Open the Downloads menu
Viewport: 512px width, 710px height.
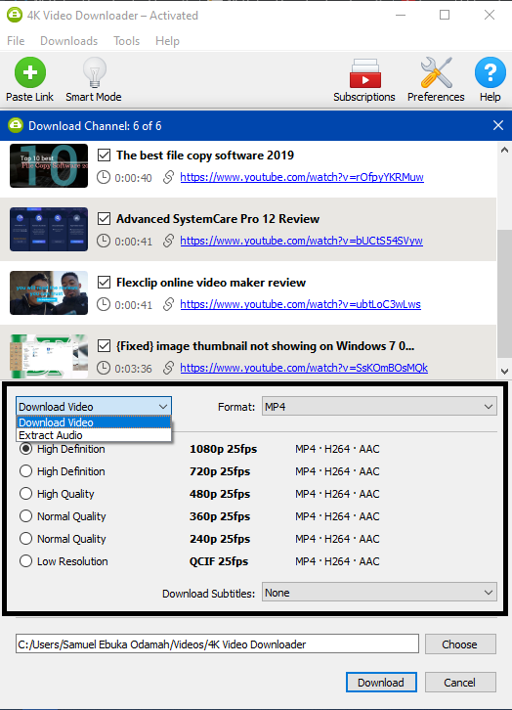coord(68,41)
